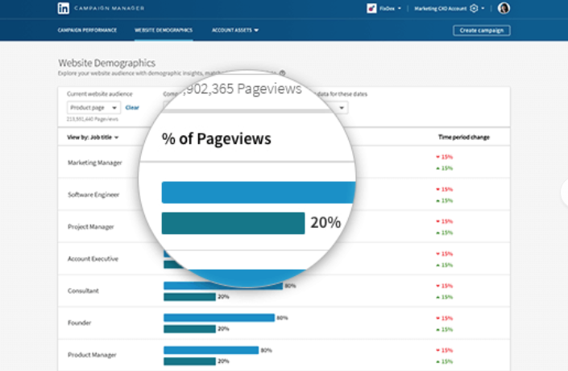The width and height of the screenshot is (568, 371).
Task: Select the Product Manager row label
Action: 92,355
